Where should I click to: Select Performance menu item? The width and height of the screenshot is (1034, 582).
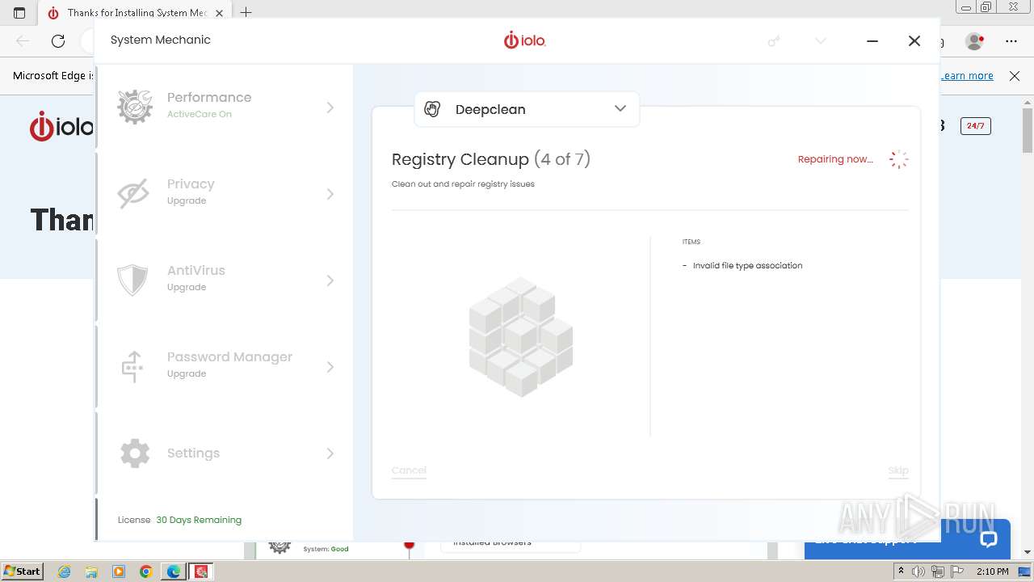point(224,108)
